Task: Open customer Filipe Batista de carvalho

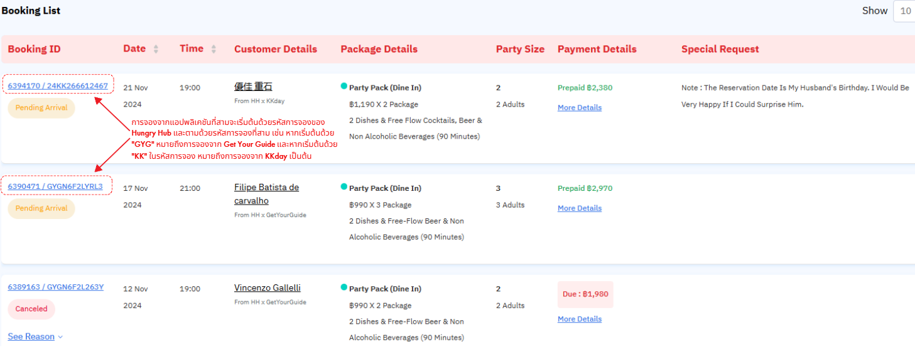Action: click(266, 194)
